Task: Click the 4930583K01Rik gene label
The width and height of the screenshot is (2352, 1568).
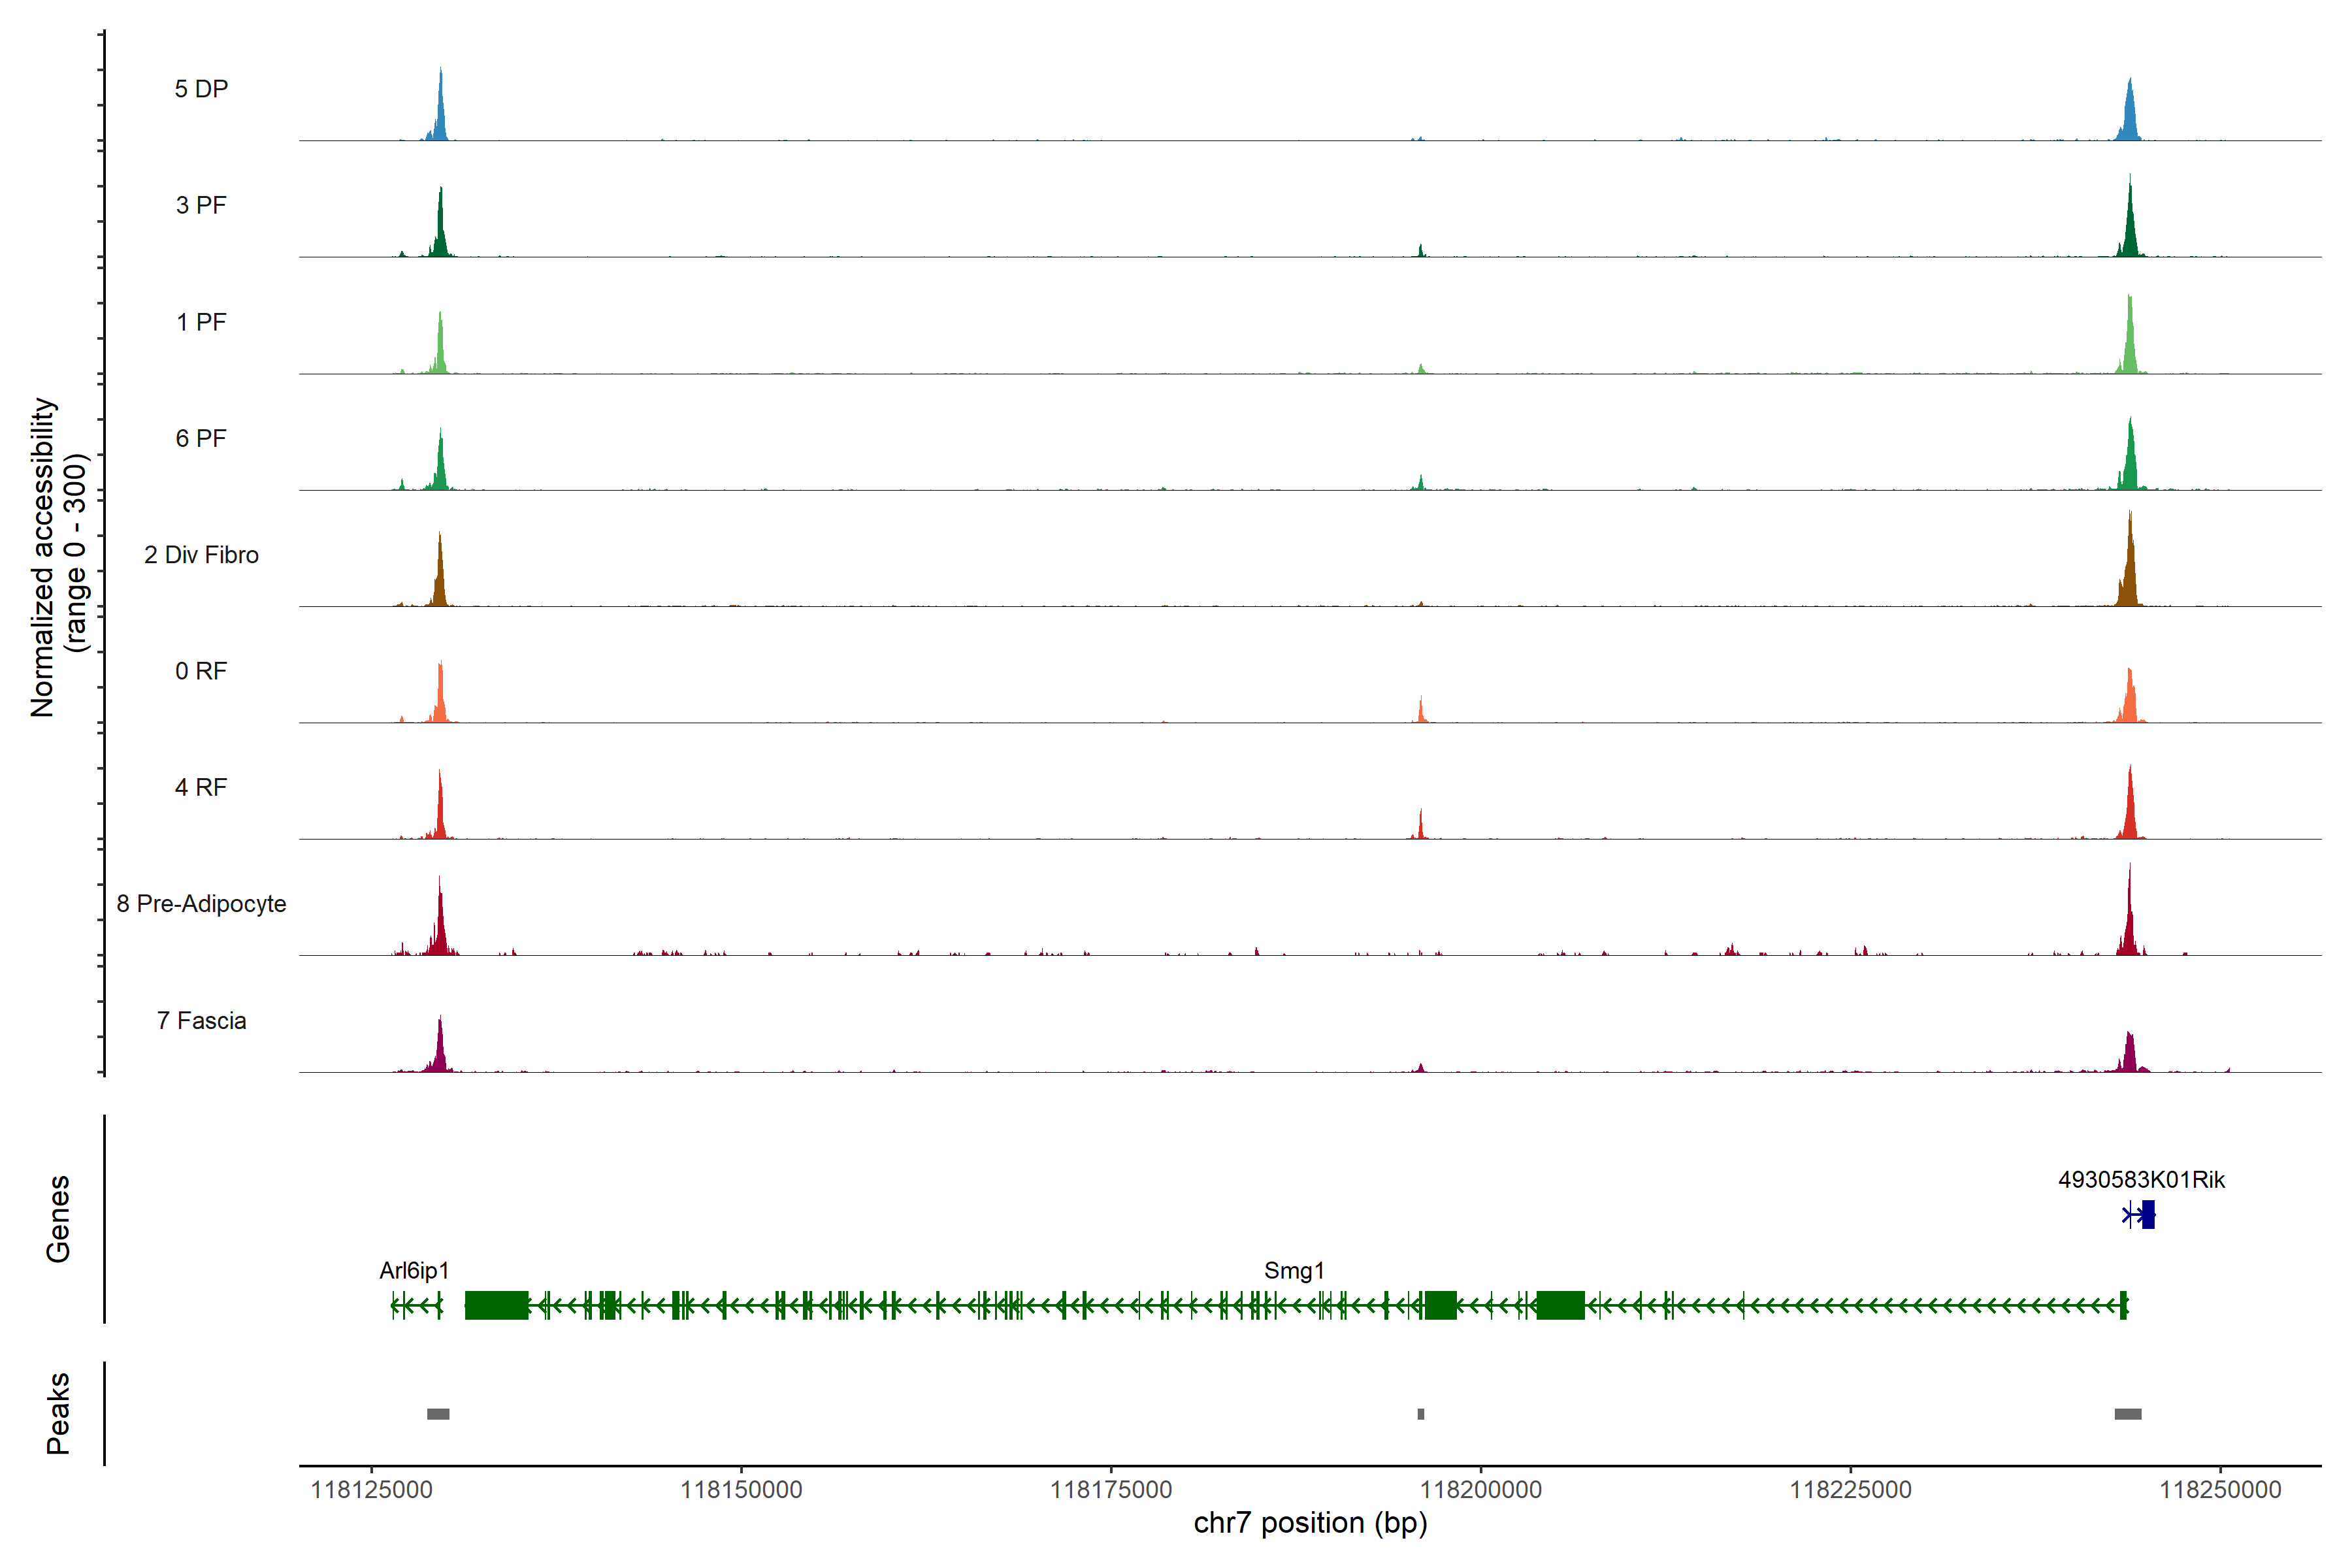Action: [x=2141, y=1180]
